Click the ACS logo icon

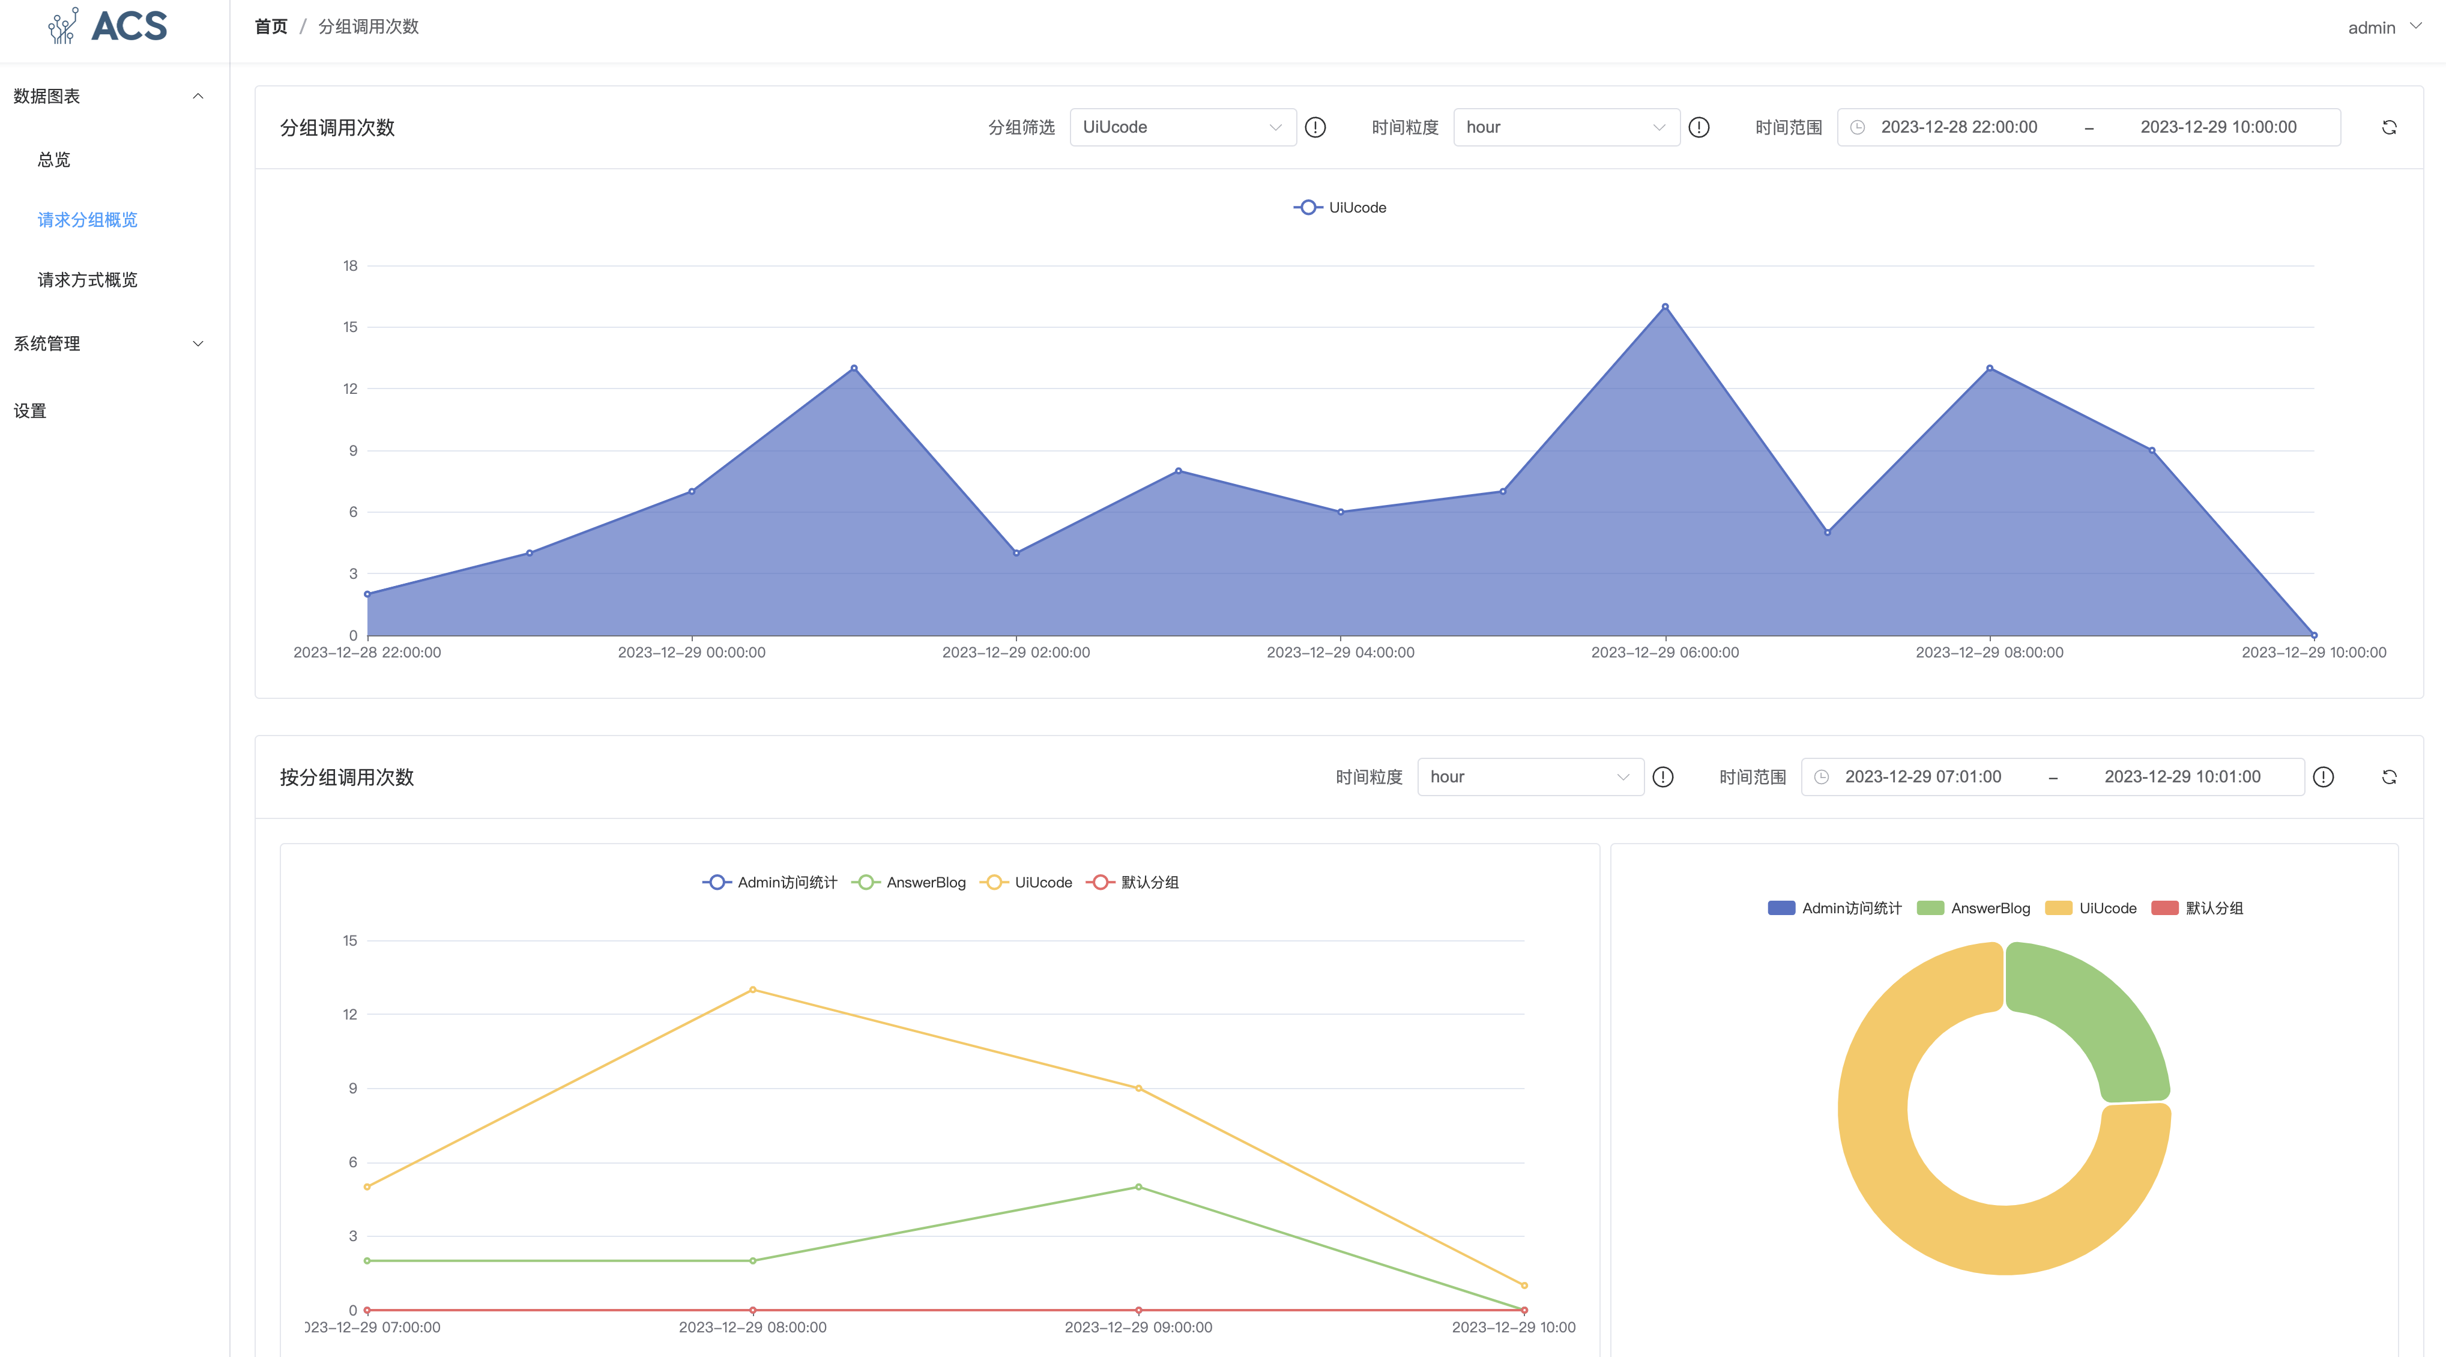point(64,26)
